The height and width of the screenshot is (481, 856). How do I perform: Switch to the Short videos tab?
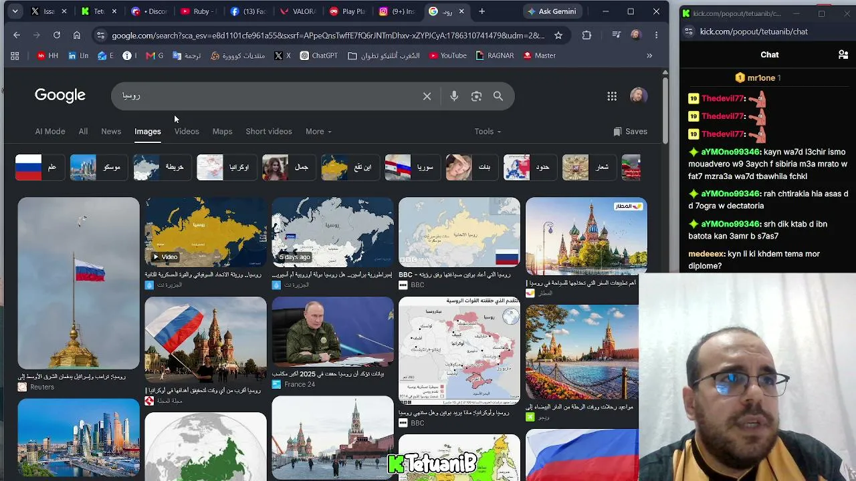pyautogui.click(x=269, y=132)
